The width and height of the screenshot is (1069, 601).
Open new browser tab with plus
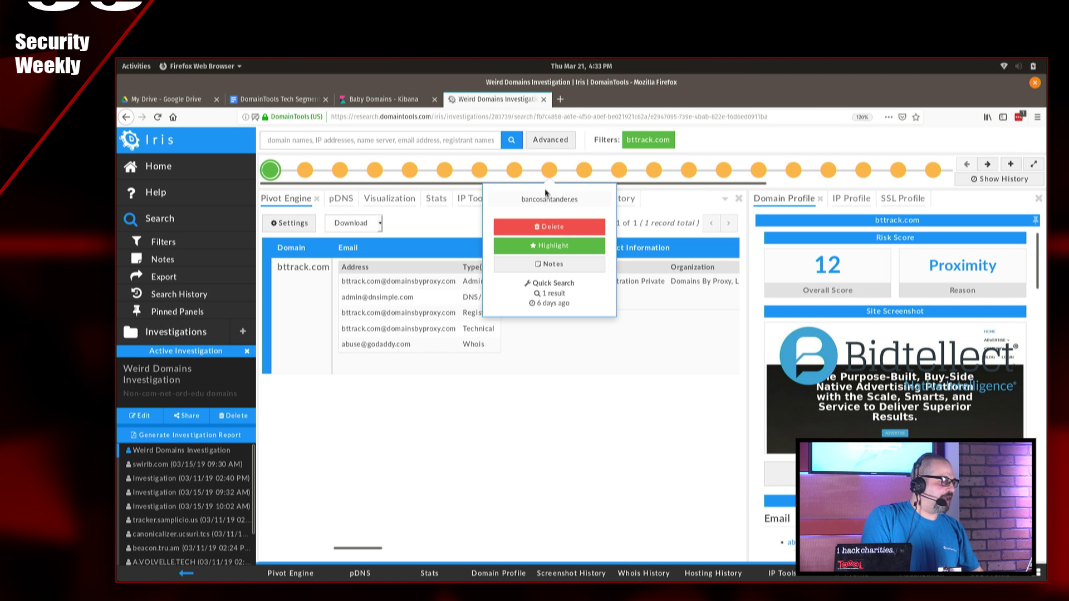[x=560, y=99]
